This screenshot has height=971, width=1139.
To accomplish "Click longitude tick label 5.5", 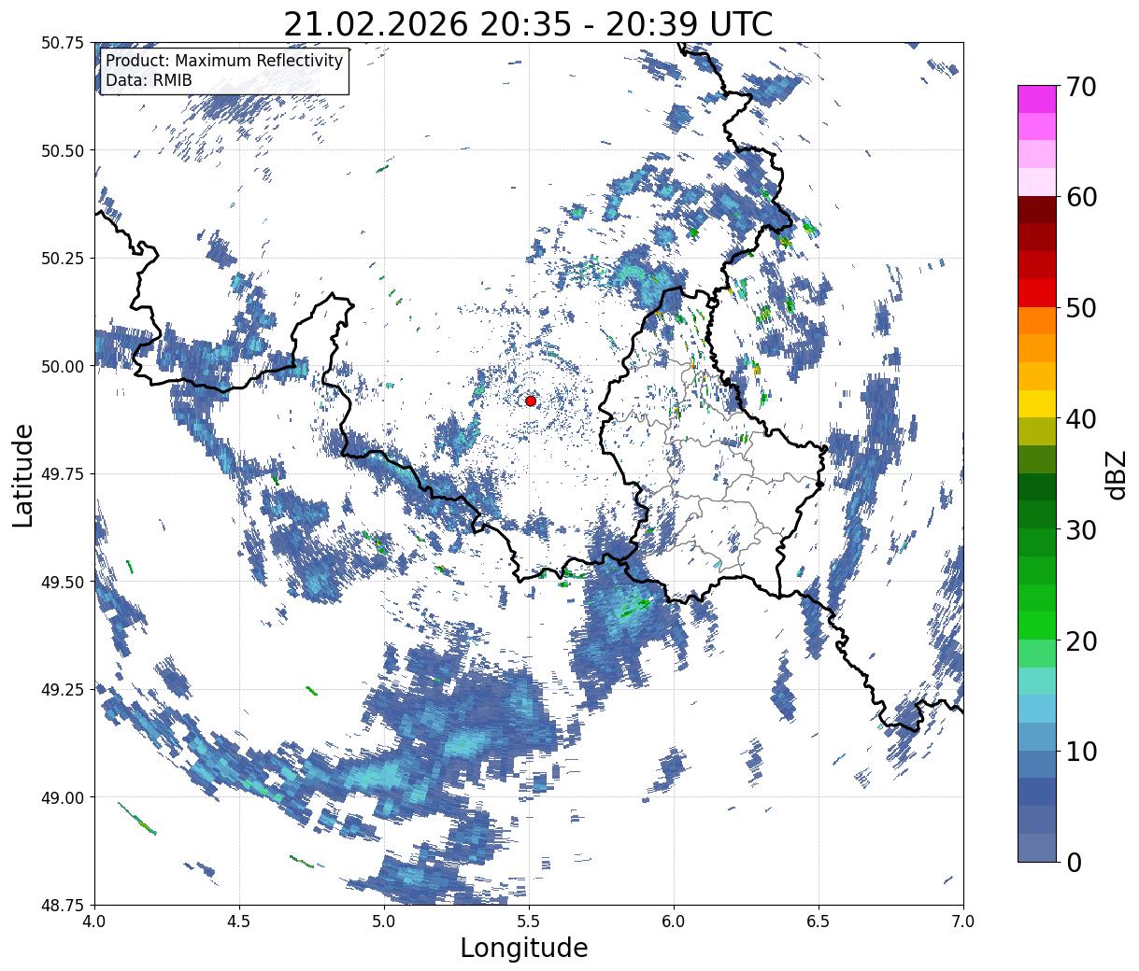I will click(529, 921).
